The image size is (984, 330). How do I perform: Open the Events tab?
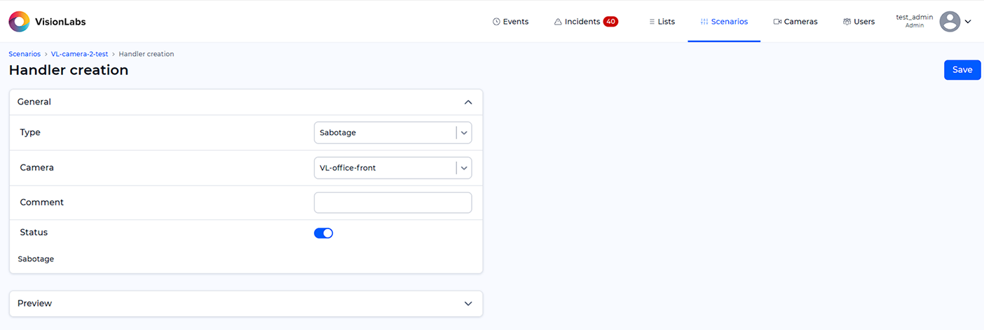(510, 22)
